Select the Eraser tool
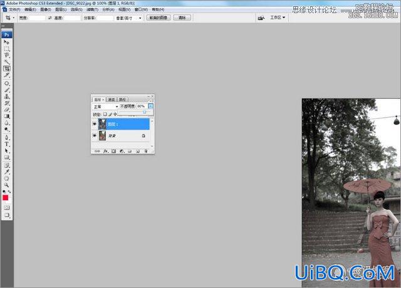This screenshot has height=288, width=401. pos(6,110)
